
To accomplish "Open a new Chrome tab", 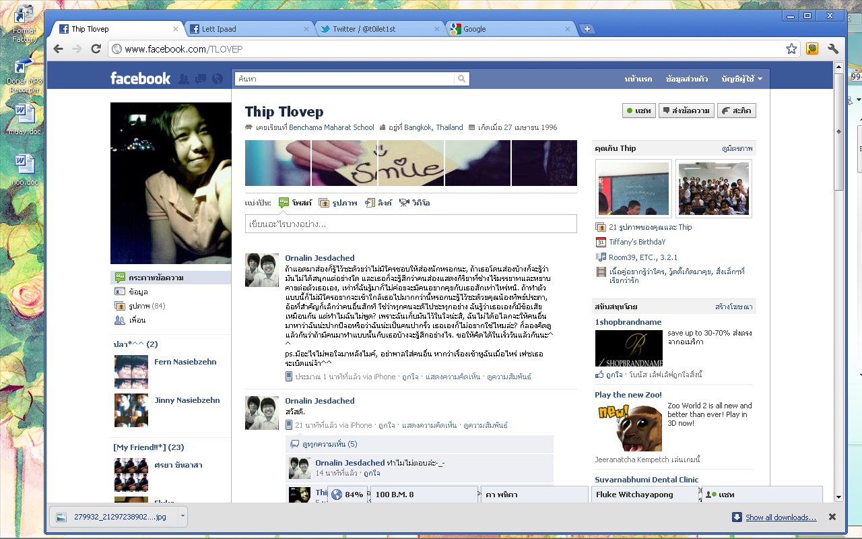I will point(587,29).
